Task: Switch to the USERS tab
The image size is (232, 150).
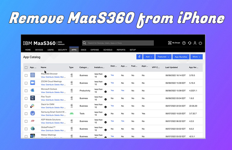Action: pyautogui.click(x=50, y=50)
